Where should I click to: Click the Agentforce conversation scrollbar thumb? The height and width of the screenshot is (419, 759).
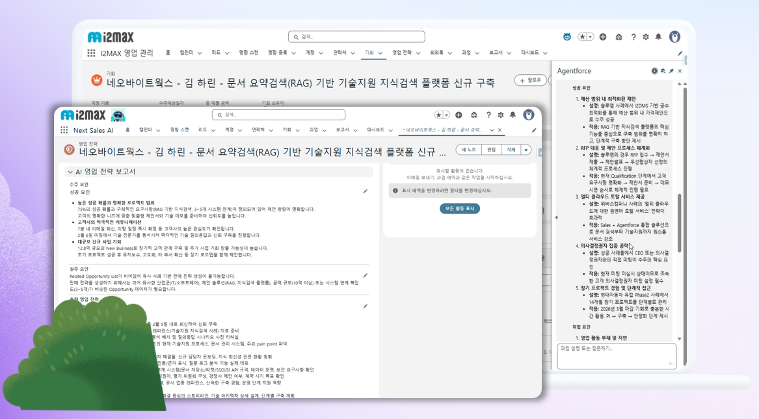coord(679,223)
